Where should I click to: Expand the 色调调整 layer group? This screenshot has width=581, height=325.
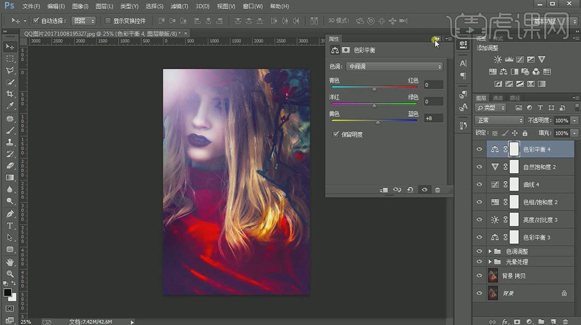point(490,251)
